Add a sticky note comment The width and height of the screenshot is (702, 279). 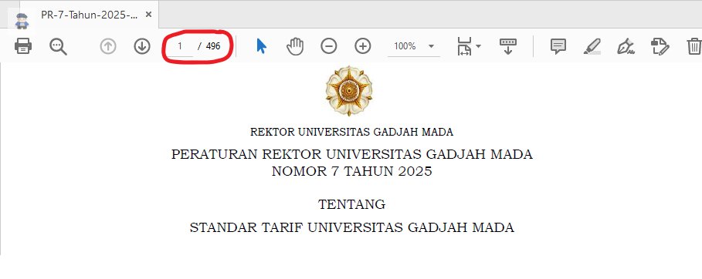(558, 46)
